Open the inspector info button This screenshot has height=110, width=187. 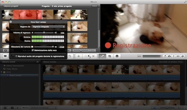[x=117, y=56]
